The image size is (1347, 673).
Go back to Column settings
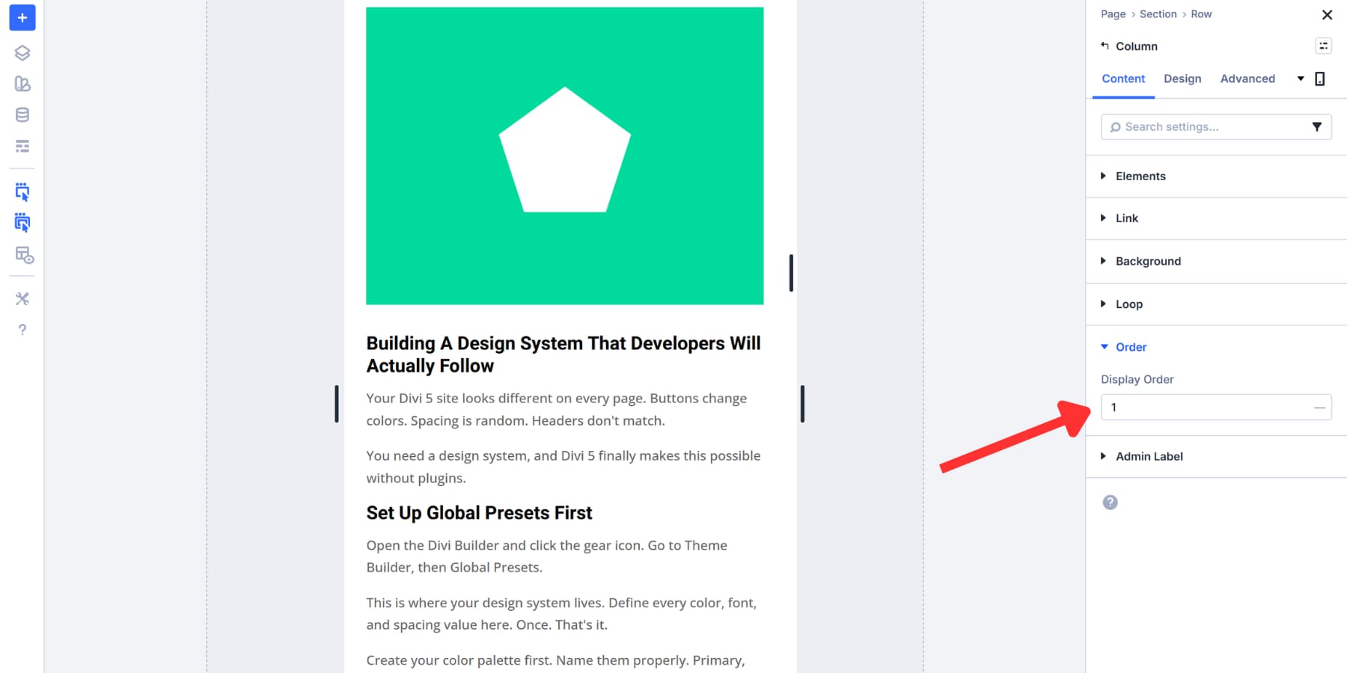[x=1128, y=46]
